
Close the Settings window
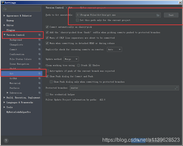coord(180,3)
